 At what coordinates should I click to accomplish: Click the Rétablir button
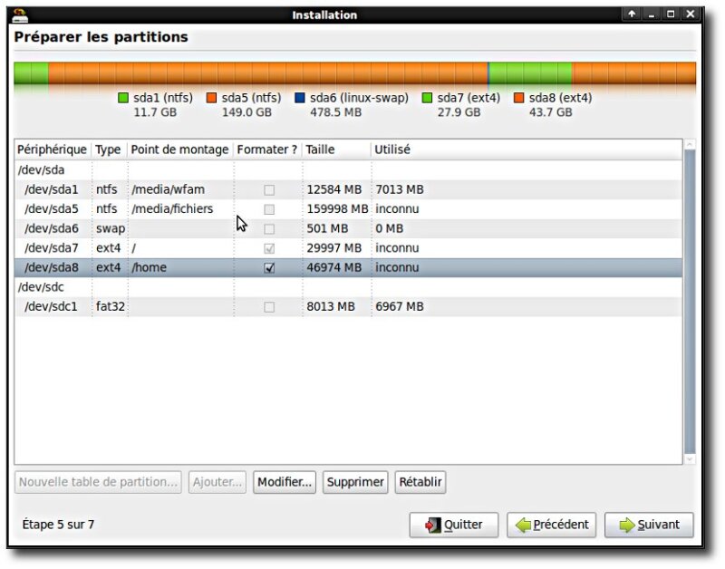[x=420, y=482]
